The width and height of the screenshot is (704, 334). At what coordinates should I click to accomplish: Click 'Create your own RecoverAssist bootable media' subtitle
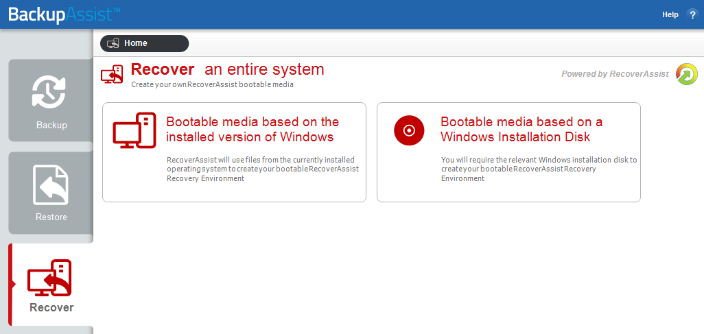(x=213, y=84)
